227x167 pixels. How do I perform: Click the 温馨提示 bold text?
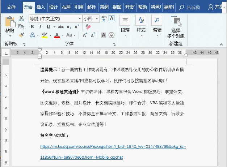tap(49, 70)
